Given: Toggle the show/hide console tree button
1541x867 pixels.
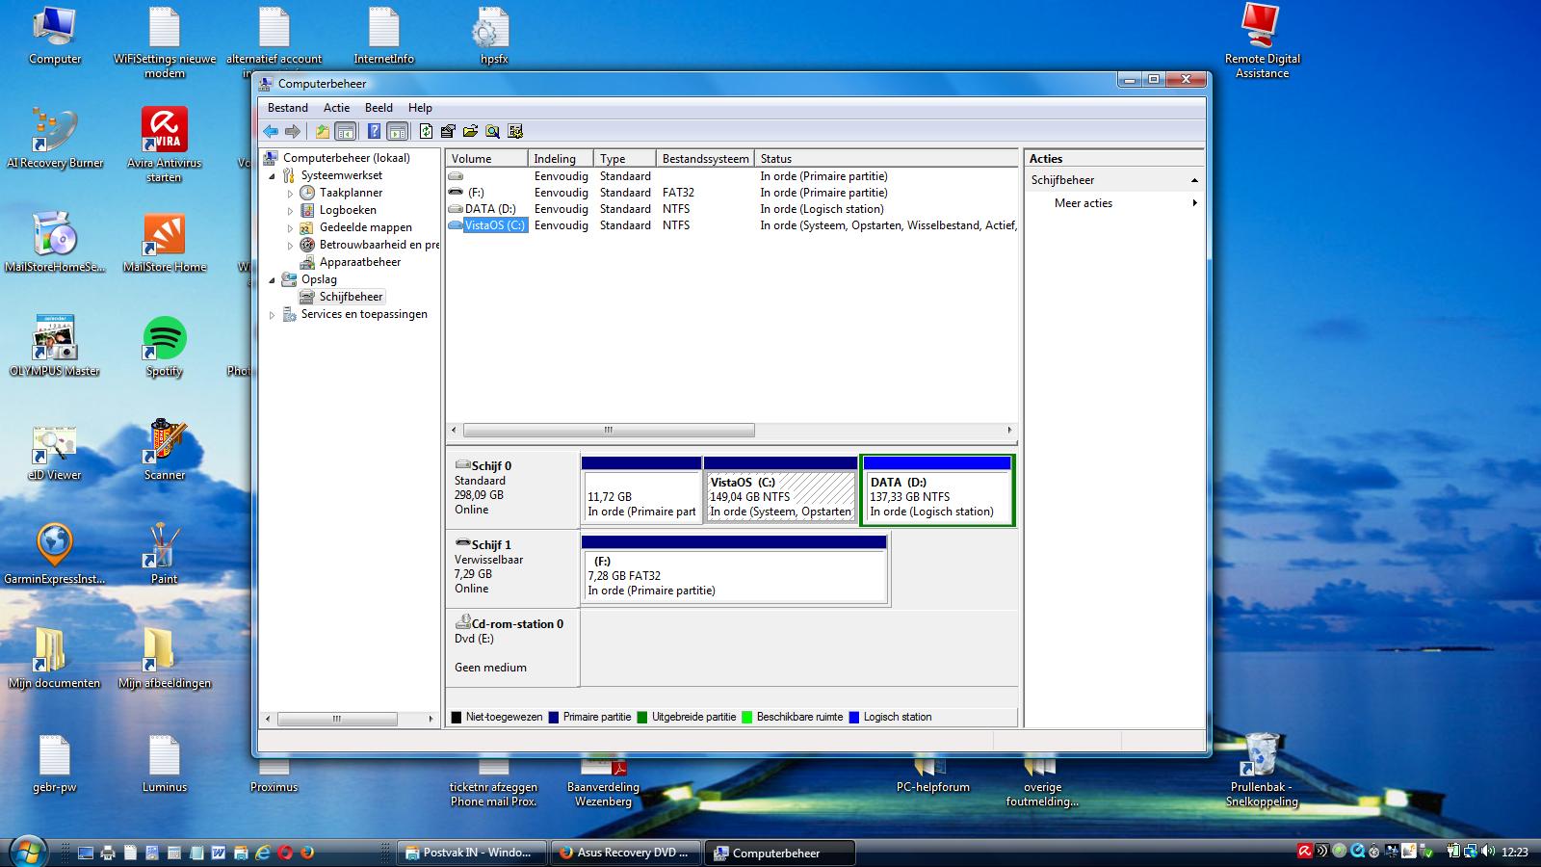Looking at the screenshot, I should click(x=345, y=132).
